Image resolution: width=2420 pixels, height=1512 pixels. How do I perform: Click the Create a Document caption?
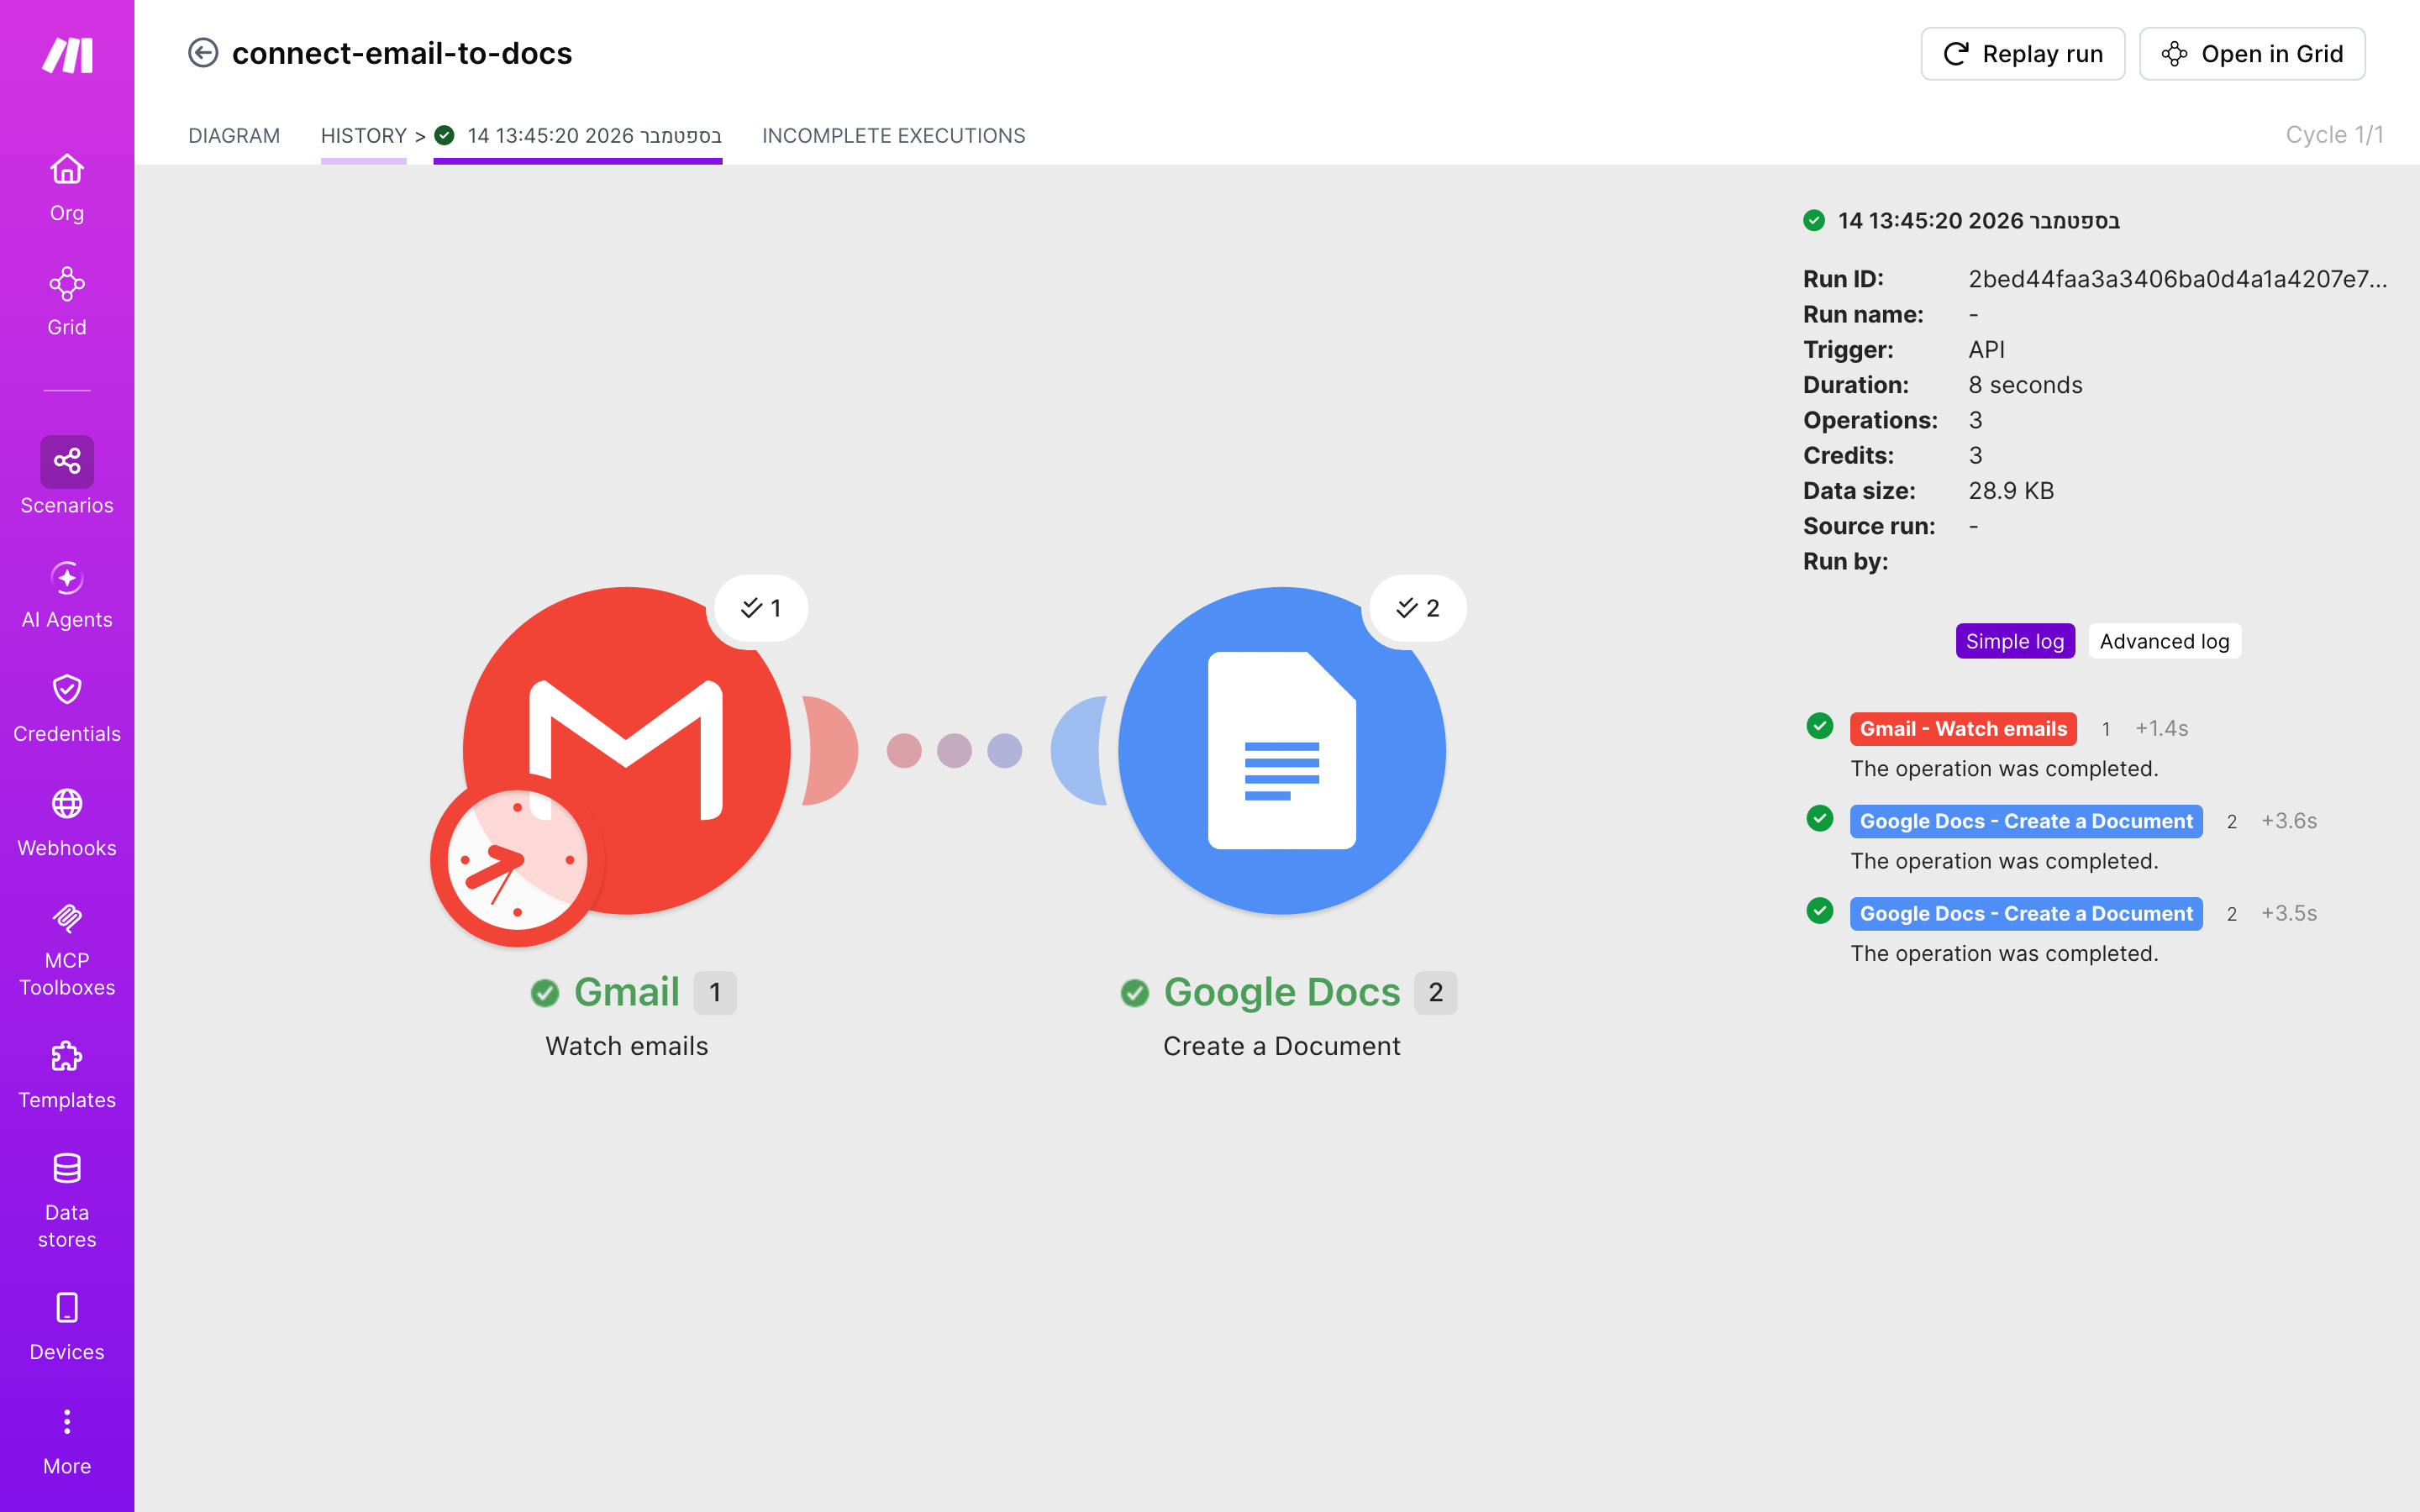(x=1282, y=1046)
